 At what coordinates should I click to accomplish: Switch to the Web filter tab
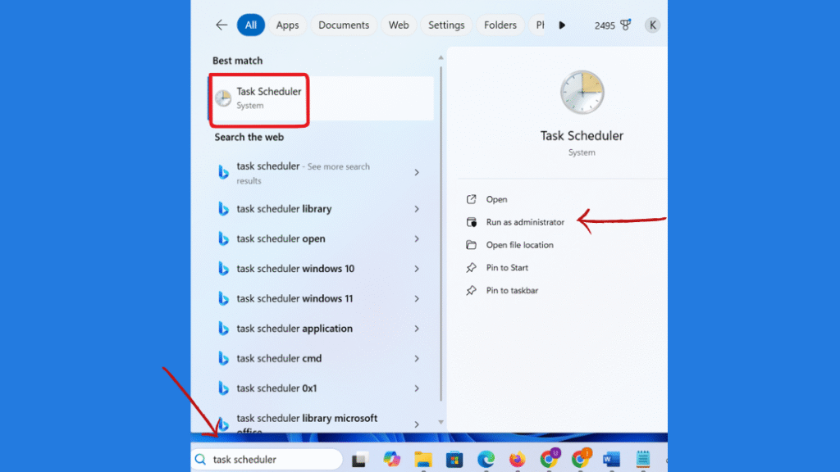pos(399,25)
